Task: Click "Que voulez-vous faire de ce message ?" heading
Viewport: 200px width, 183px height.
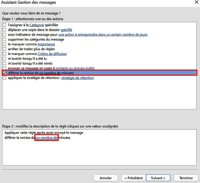Action: click(x=31, y=13)
